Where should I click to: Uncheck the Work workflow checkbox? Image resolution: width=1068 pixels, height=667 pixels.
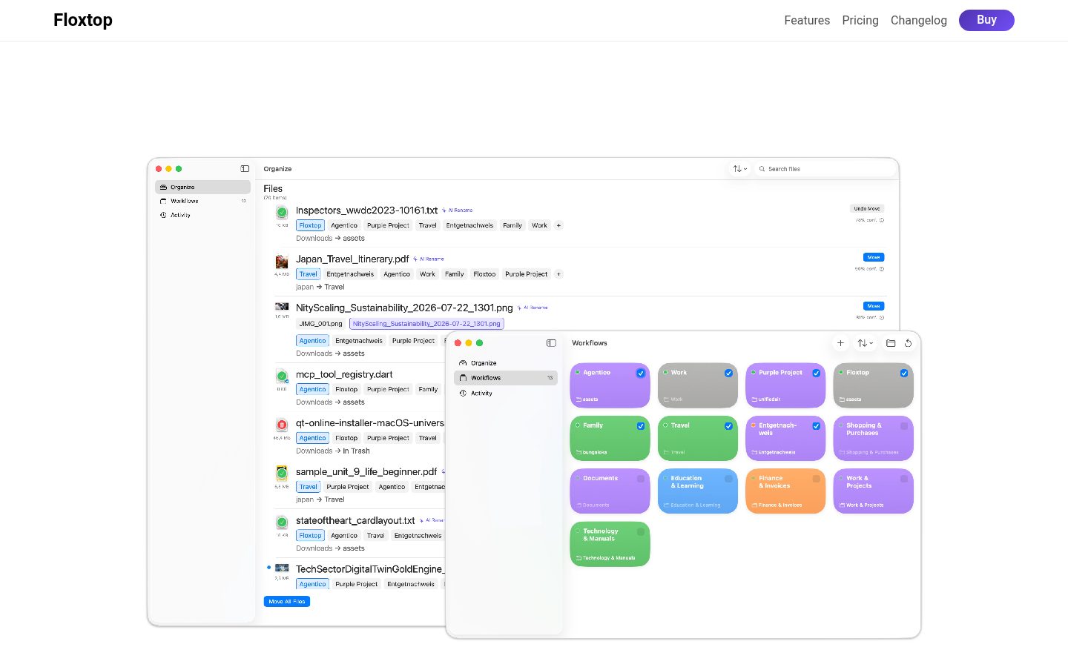pyautogui.click(x=728, y=374)
